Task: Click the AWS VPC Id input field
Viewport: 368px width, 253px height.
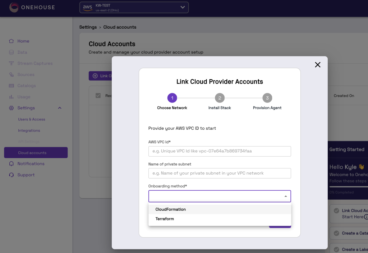Action: tap(220, 151)
